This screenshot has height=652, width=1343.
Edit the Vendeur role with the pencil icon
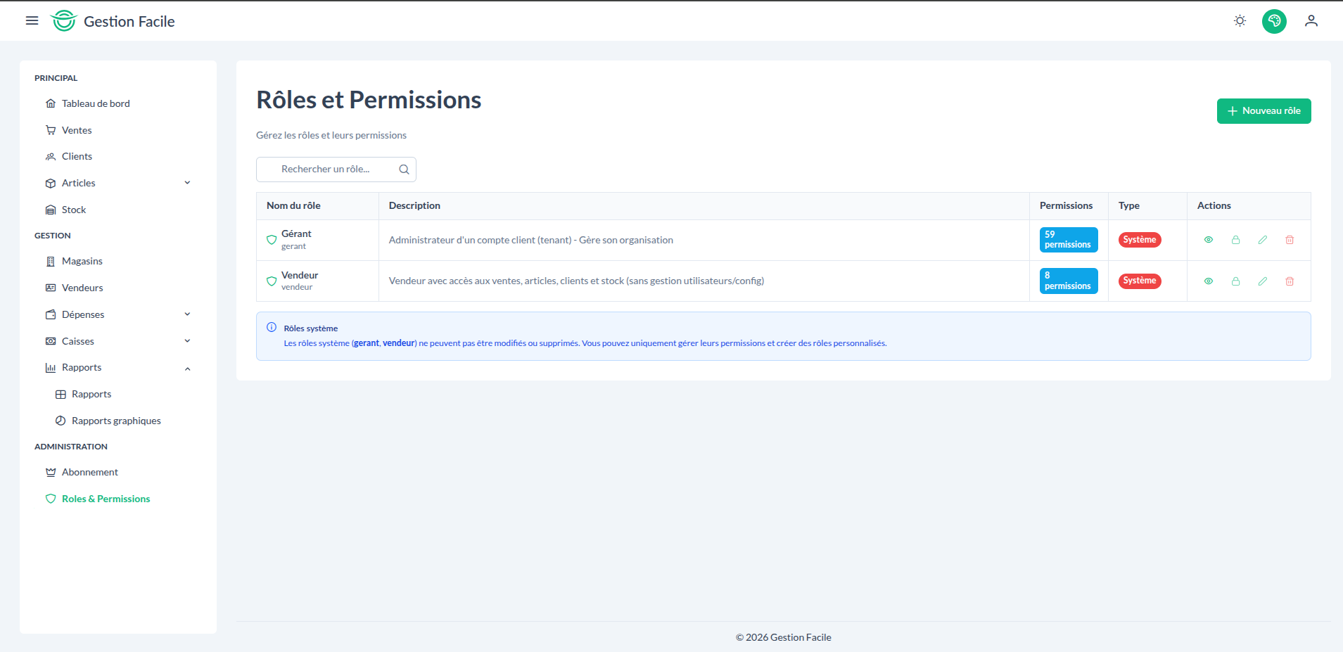1263,281
